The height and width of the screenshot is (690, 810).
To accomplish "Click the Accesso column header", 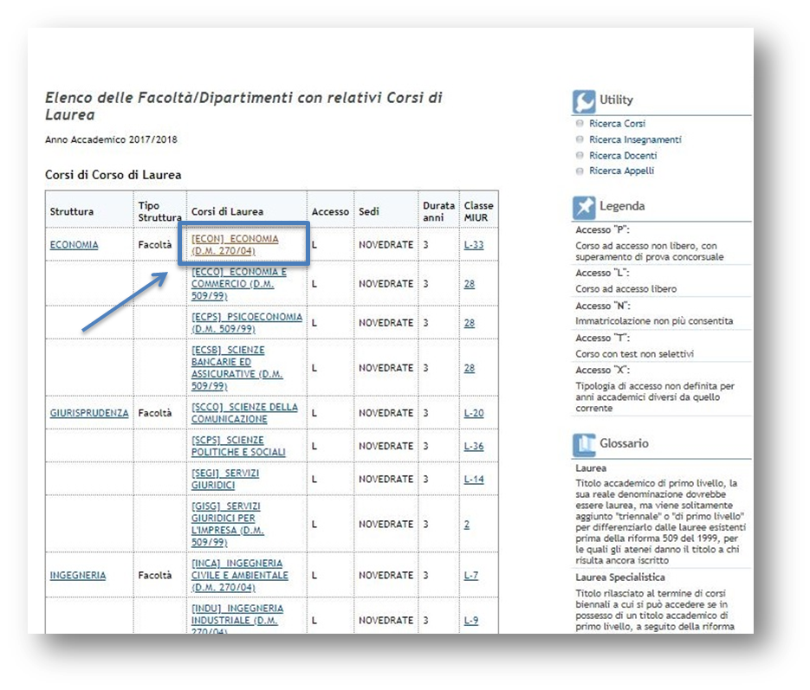I will [330, 211].
